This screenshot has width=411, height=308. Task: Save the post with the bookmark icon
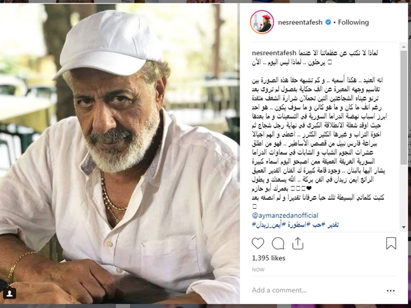coord(391,244)
